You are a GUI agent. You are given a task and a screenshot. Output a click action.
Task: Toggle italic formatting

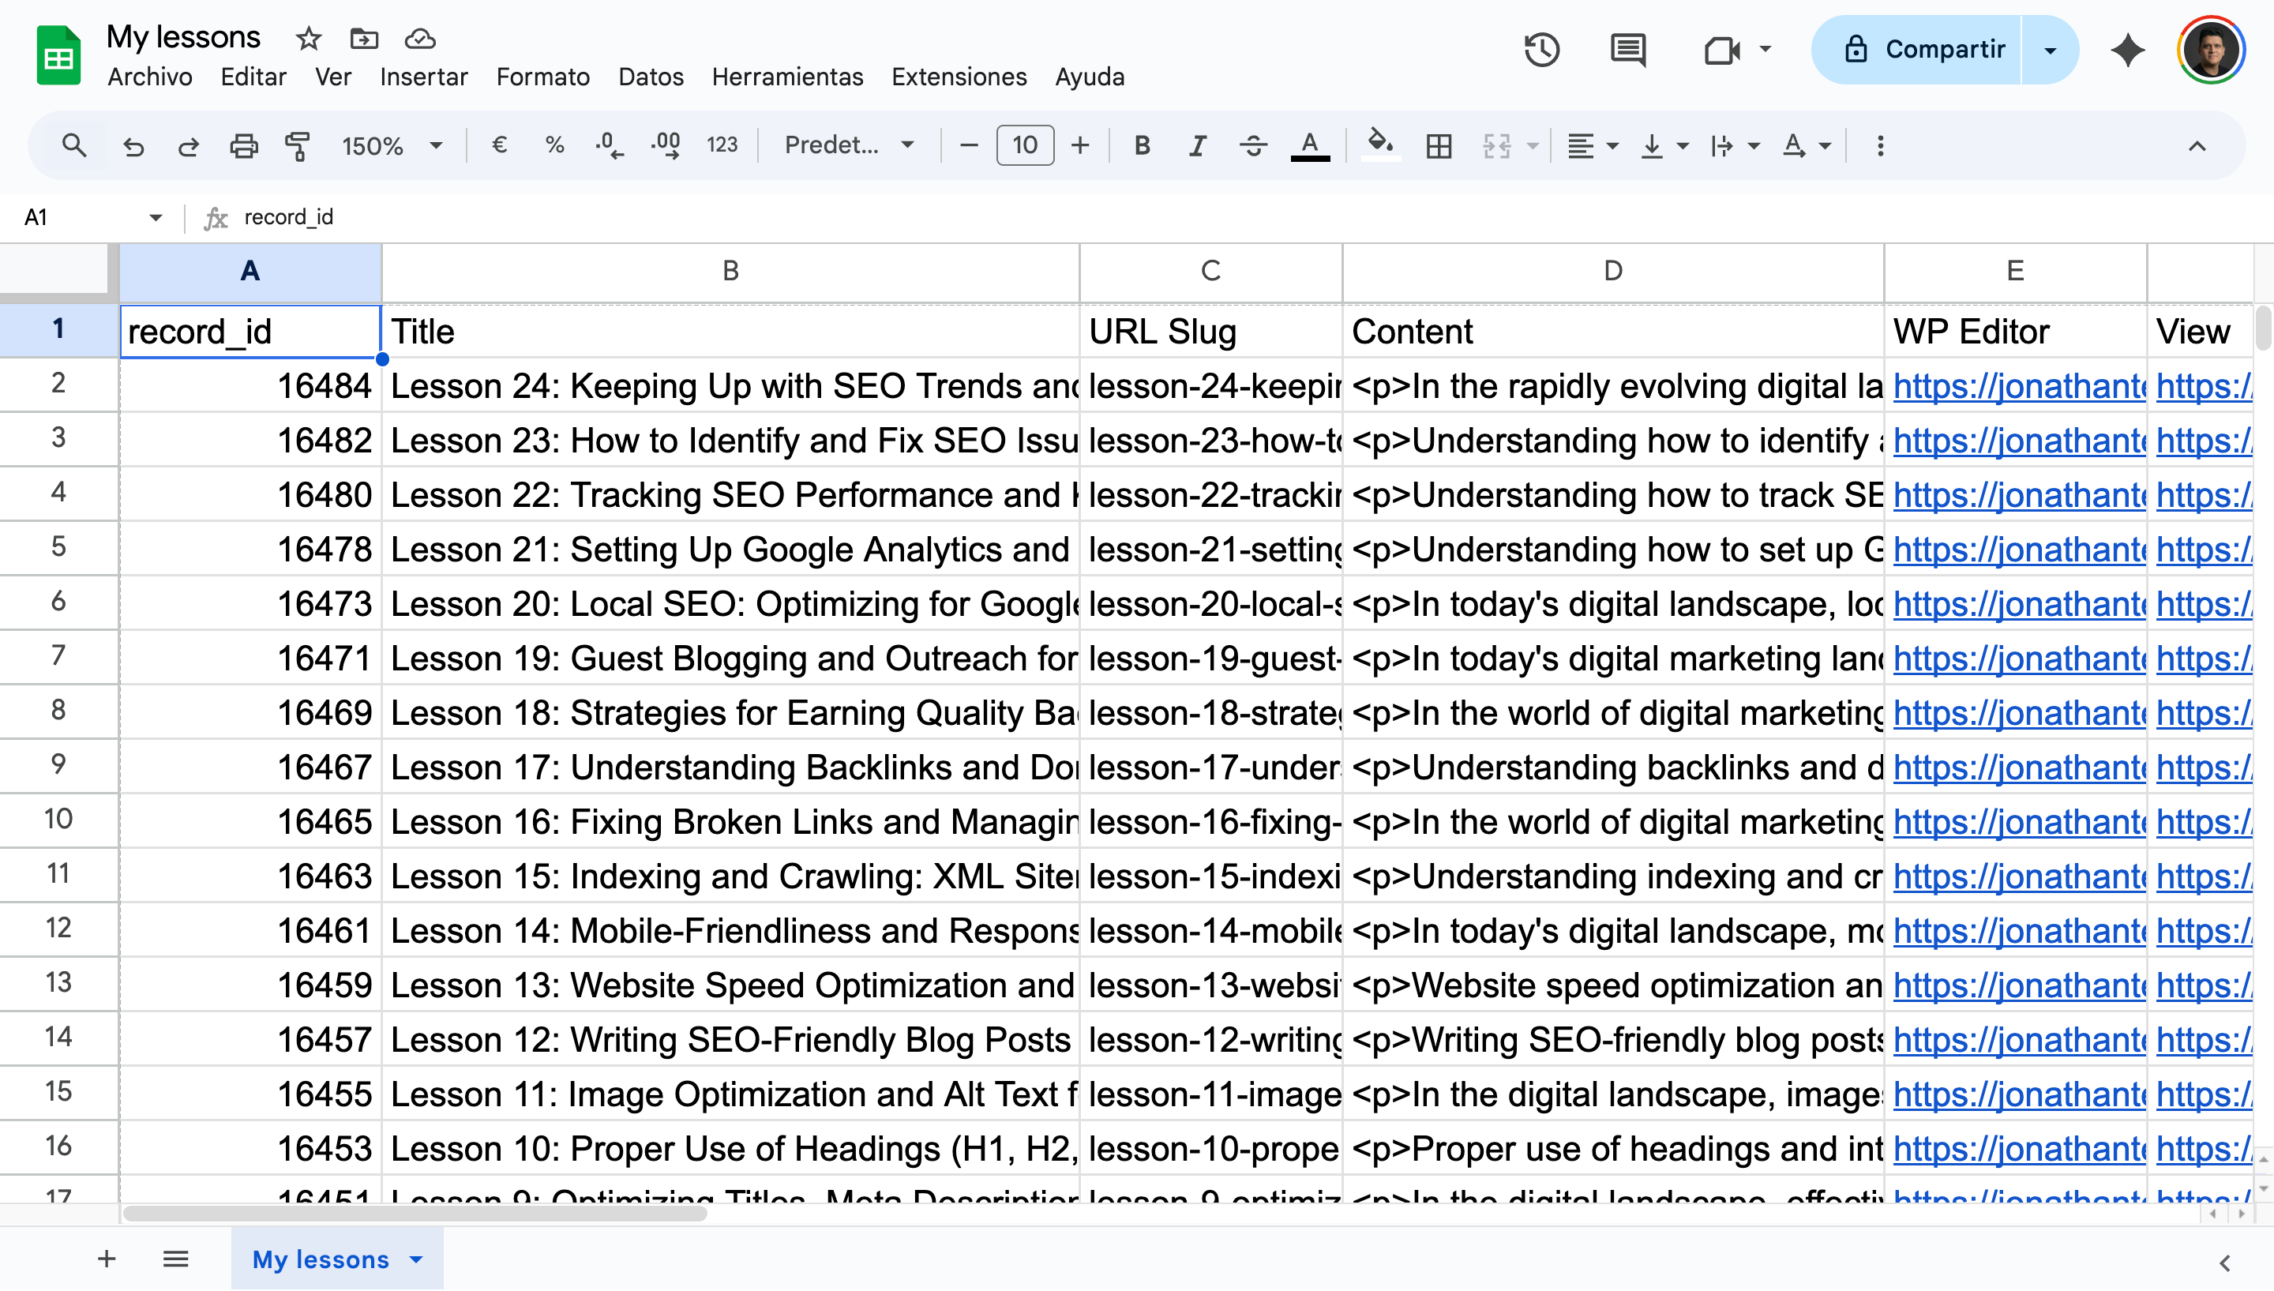(1198, 145)
